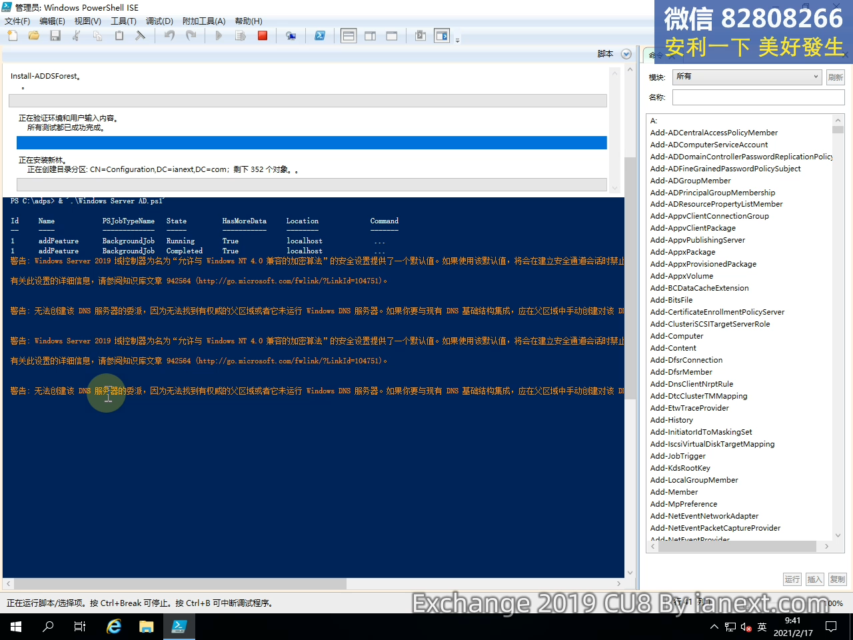Maximize the script pane layout
Image resolution: width=853 pixels, height=640 pixels.
click(392, 36)
